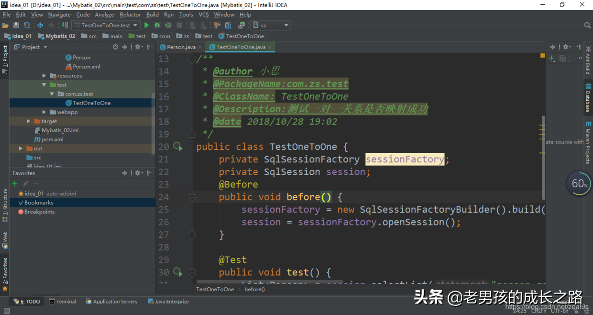This screenshot has width=593, height=315.
Task: Open the Project panel settings gear
Action: 137,47
